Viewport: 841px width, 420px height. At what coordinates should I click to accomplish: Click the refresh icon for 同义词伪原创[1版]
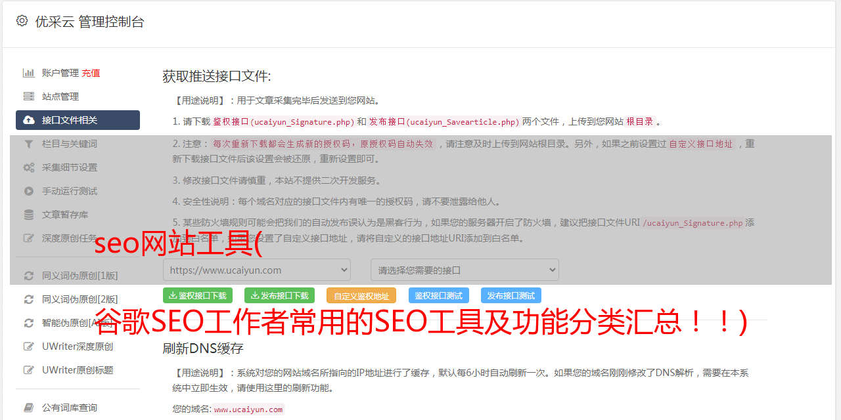coord(29,276)
